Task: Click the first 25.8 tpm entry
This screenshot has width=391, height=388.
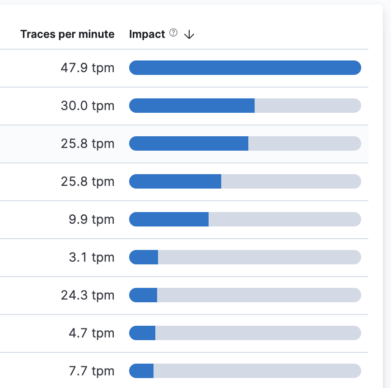Action: (88, 143)
